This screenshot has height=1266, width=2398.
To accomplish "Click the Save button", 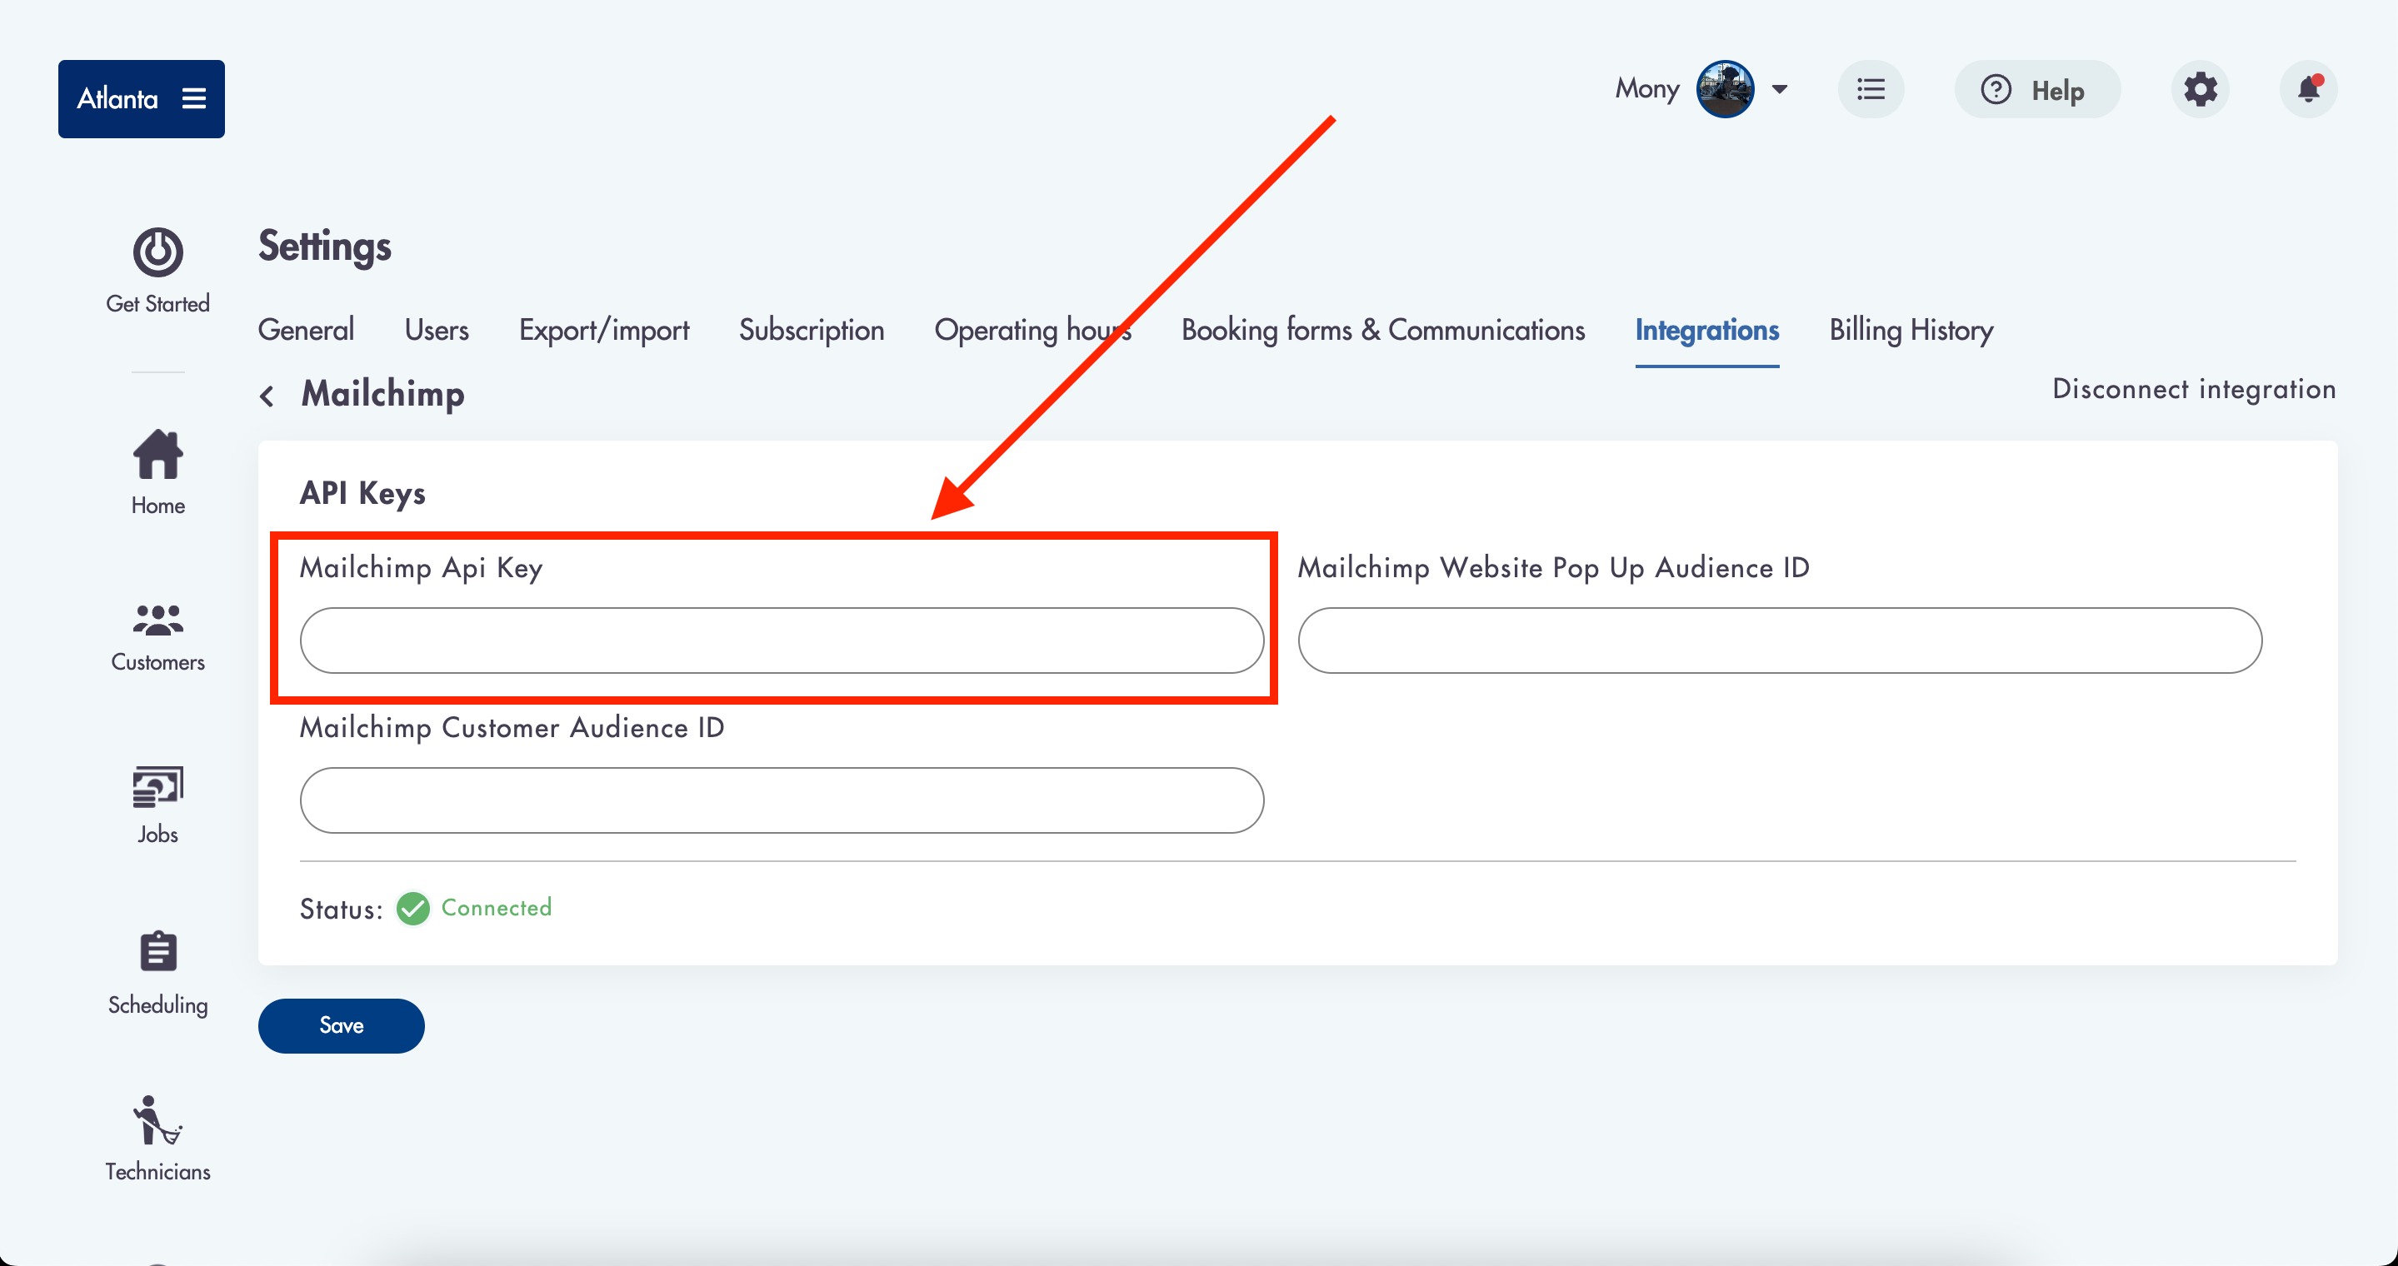I will click(x=341, y=1025).
